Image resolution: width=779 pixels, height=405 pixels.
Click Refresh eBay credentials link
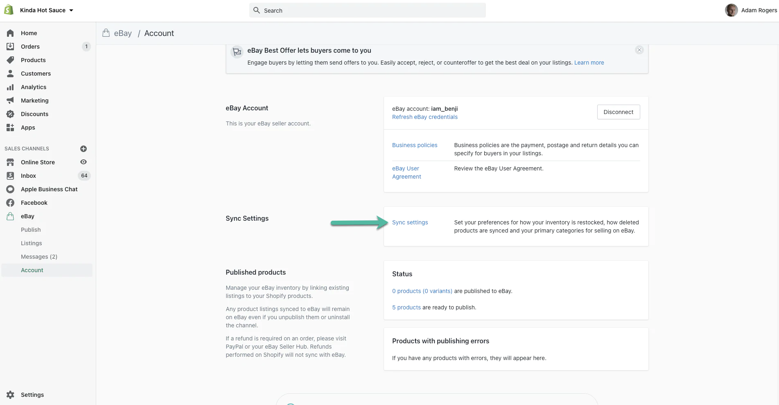coord(424,117)
